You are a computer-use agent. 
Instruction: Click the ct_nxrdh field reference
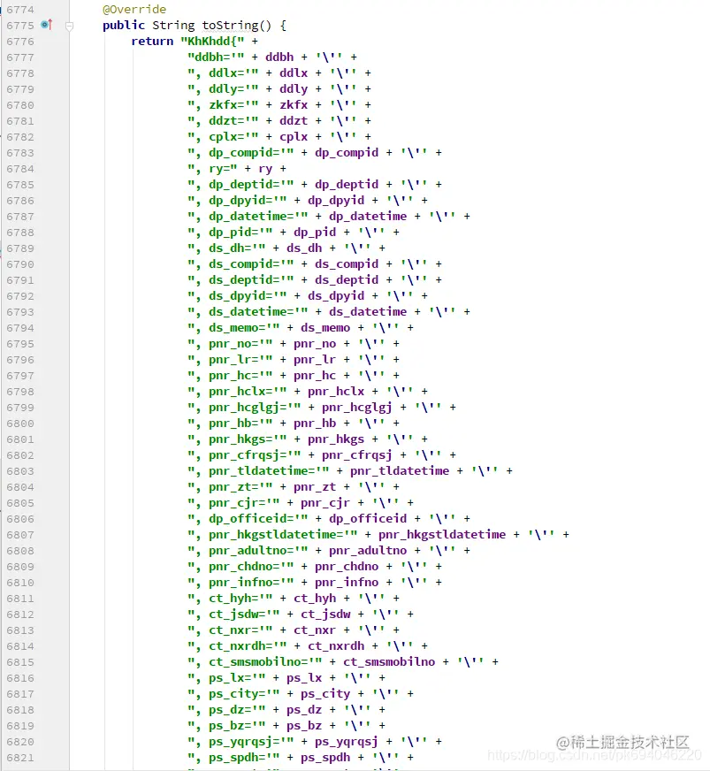(x=336, y=646)
